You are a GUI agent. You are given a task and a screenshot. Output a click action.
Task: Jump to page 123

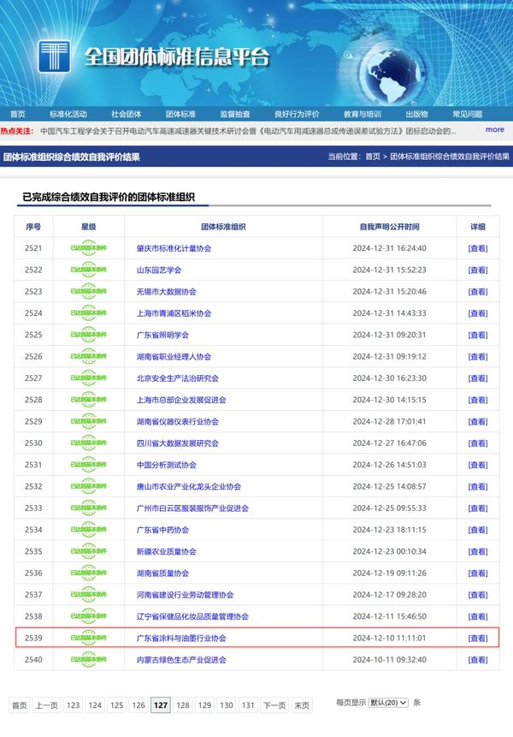click(x=74, y=705)
